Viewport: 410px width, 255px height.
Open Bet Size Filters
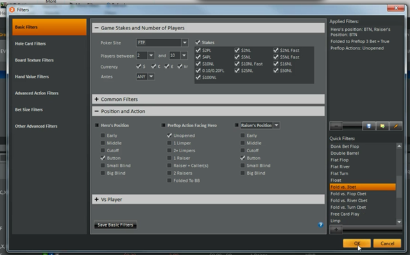pos(29,110)
